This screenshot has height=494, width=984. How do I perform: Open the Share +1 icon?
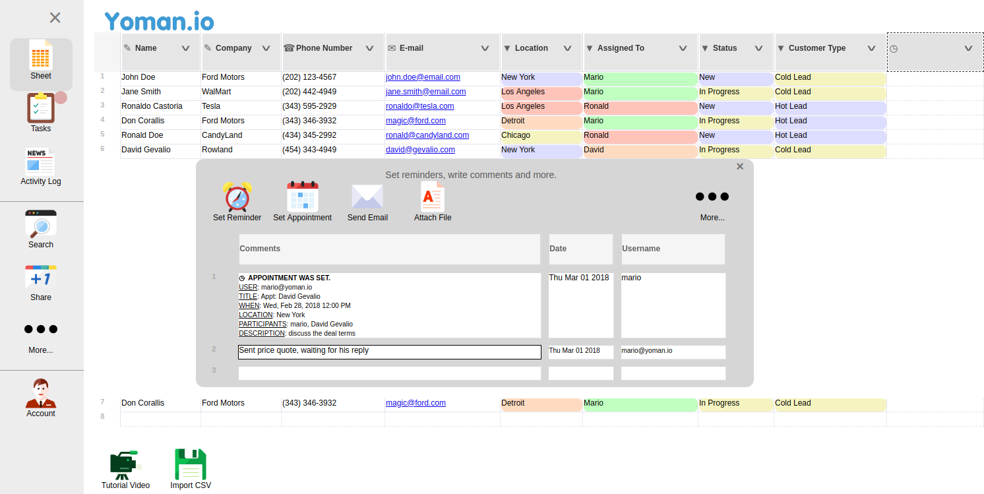click(x=41, y=277)
